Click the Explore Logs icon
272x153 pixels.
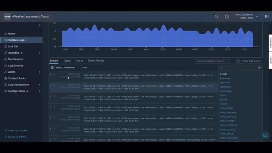click(x=6, y=40)
